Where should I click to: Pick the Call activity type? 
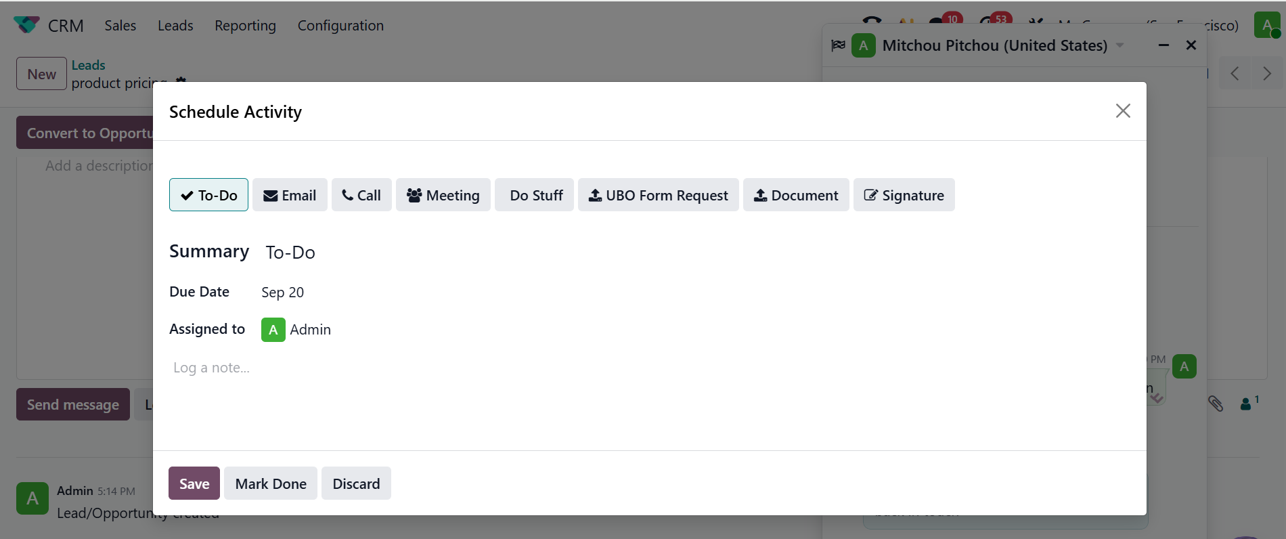coord(361,195)
